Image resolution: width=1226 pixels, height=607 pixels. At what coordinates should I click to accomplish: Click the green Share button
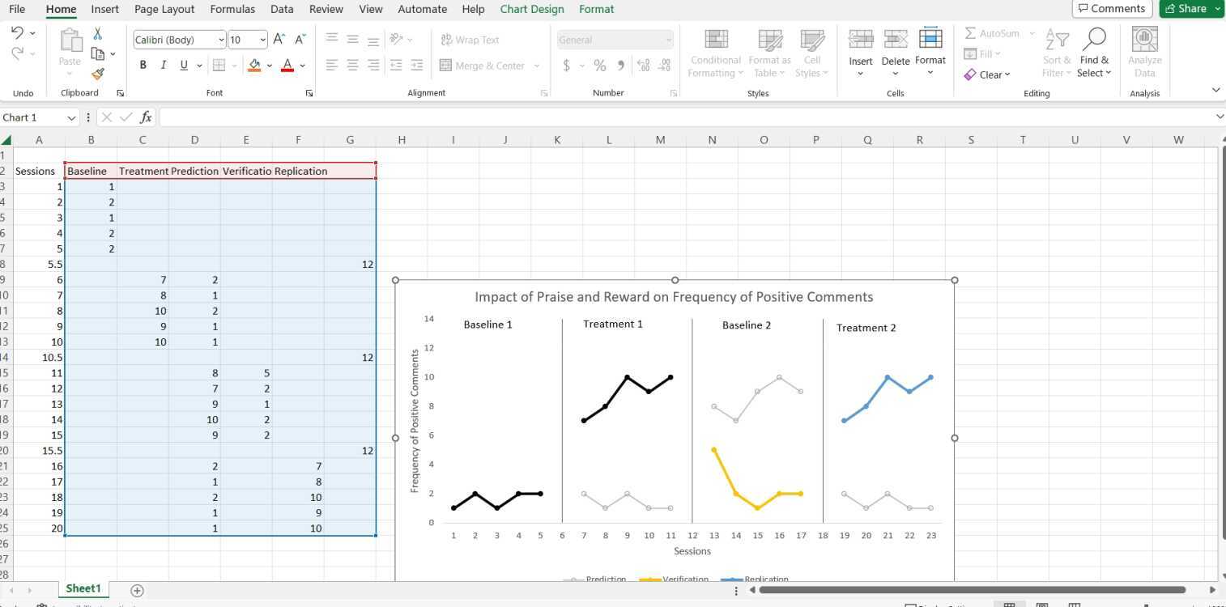[1190, 8]
